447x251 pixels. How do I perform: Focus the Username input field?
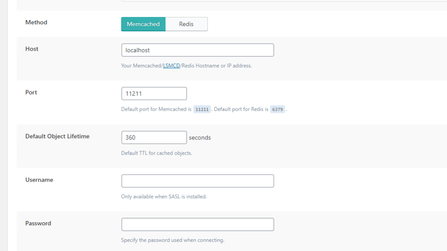coord(198,181)
